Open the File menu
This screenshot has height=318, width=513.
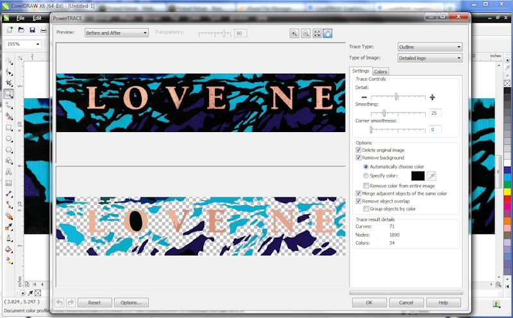pyautogui.click(x=21, y=18)
